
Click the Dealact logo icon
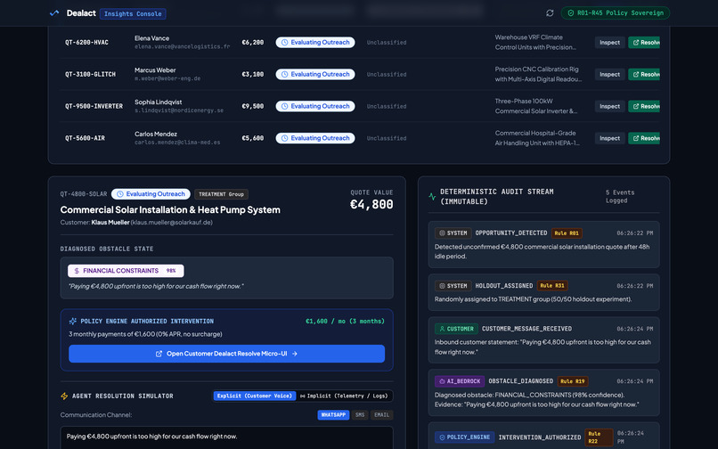pyautogui.click(x=54, y=13)
